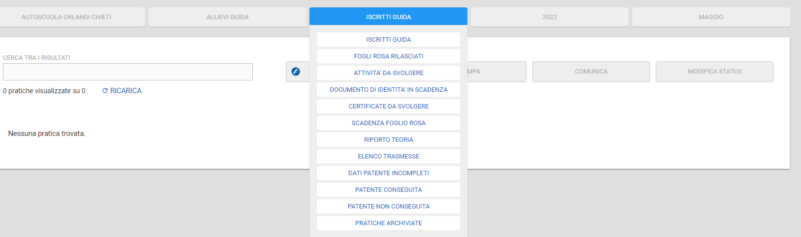Viewport: 801px width, 237px height.
Task: Open the MAGGIO month selector
Action: (711, 17)
